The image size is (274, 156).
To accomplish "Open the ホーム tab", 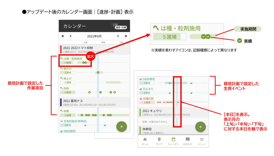I will (145, 141).
